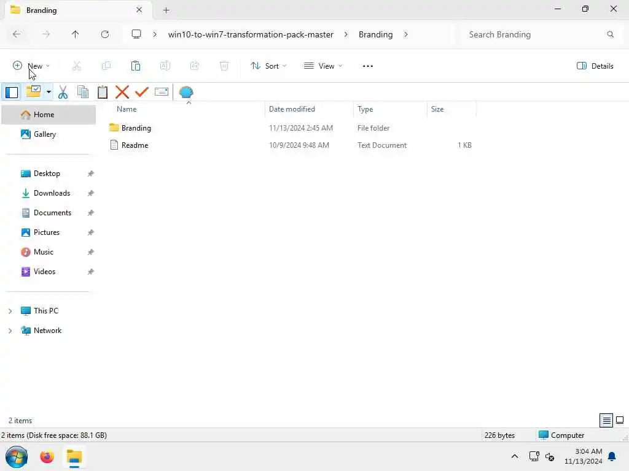The width and height of the screenshot is (629, 471).
Task: Click the blue shell globe icon
Action: click(186, 93)
